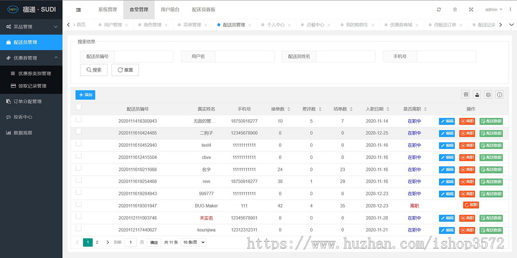Screen dimensions: 517x258
Task: Click the 确定 page jump button
Action: click(154, 243)
